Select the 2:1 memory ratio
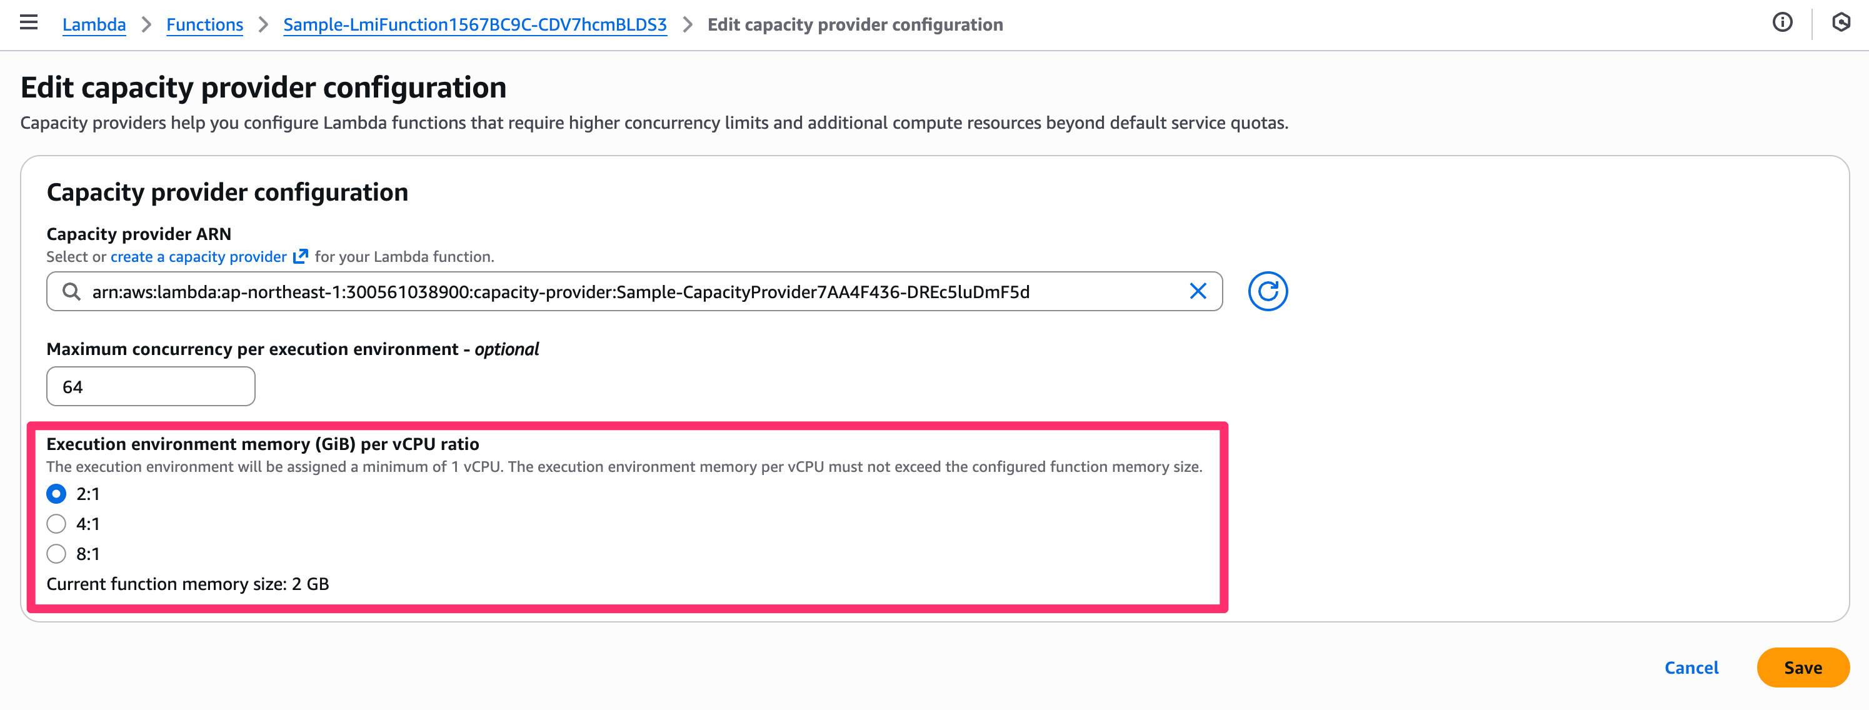This screenshot has height=710, width=1869. coord(57,494)
